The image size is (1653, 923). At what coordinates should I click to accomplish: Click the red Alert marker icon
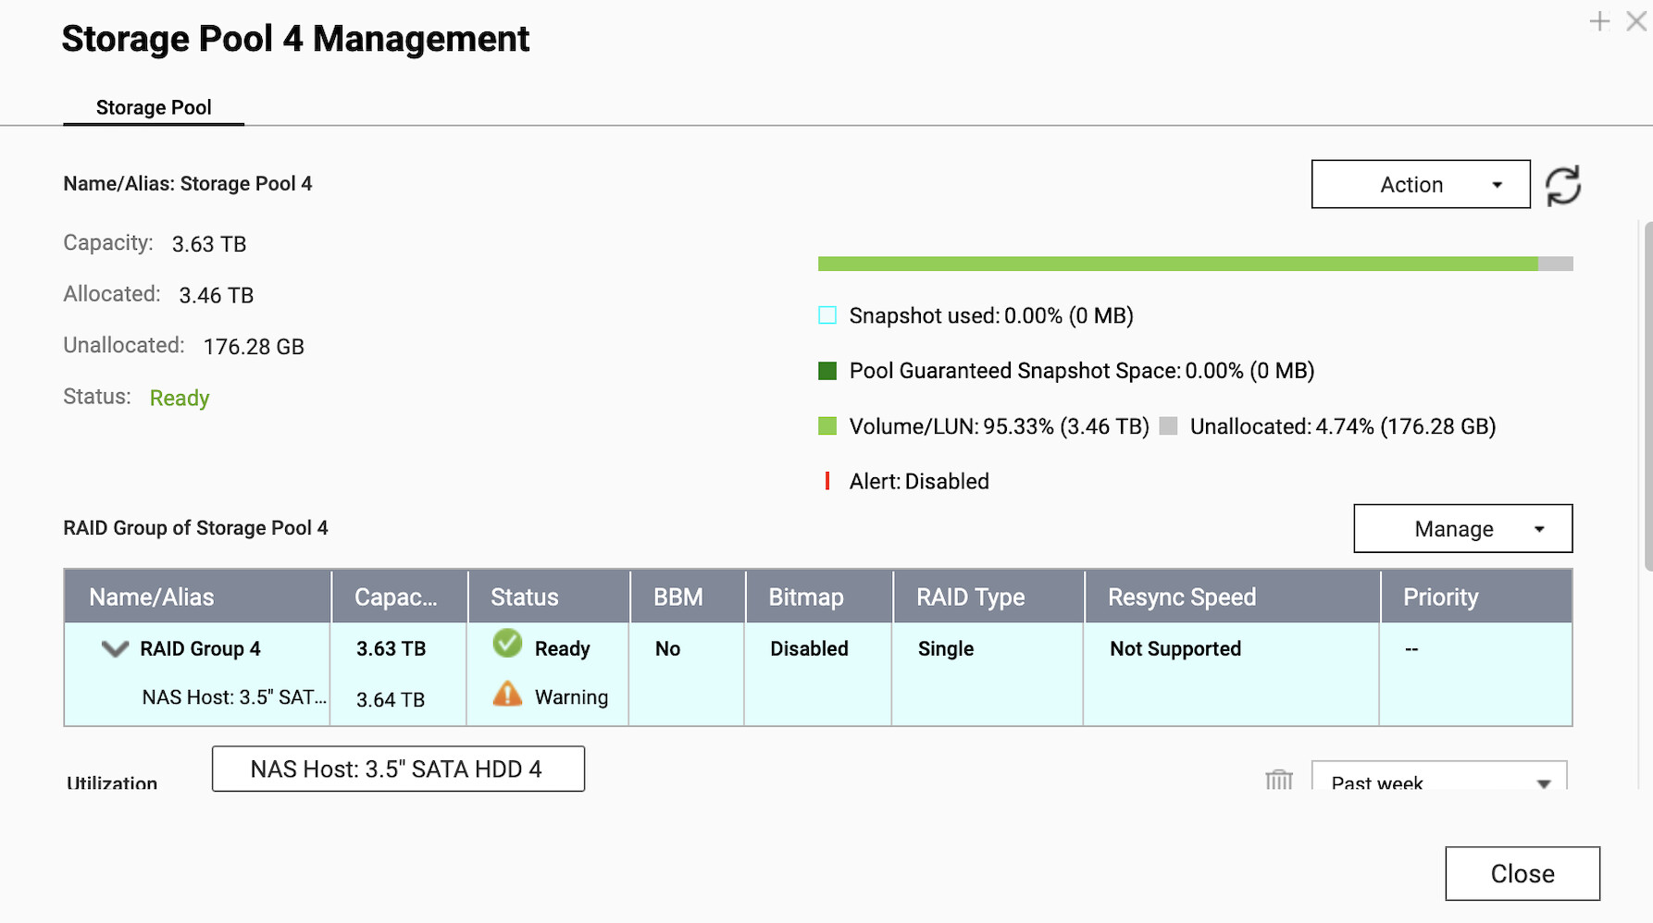click(x=827, y=481)
